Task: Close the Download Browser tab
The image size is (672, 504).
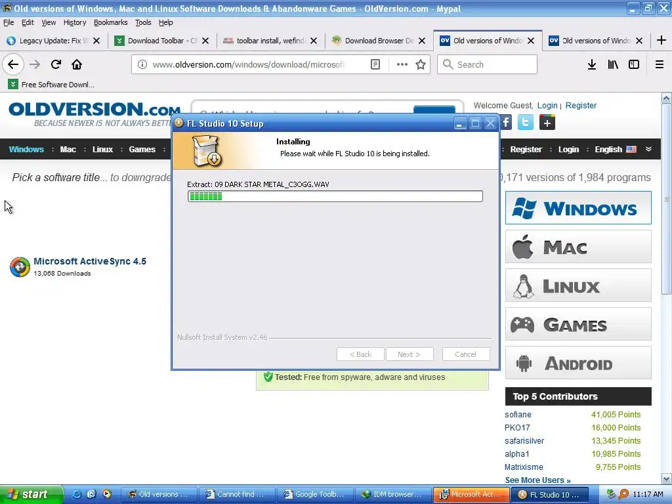Action: [422, 41]
